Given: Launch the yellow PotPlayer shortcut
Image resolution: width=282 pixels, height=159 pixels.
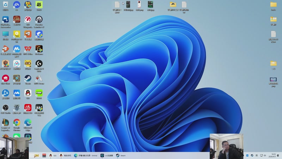Looking at the screenshot, I should (17, 34).
